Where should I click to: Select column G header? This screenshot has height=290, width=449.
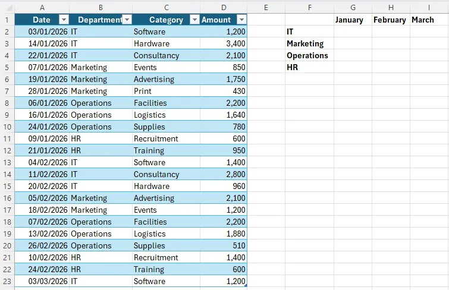353,8
